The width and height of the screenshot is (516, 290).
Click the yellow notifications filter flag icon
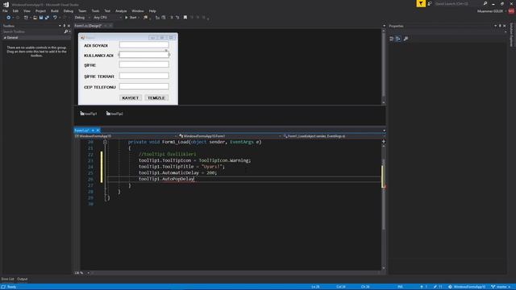(421, 3)
